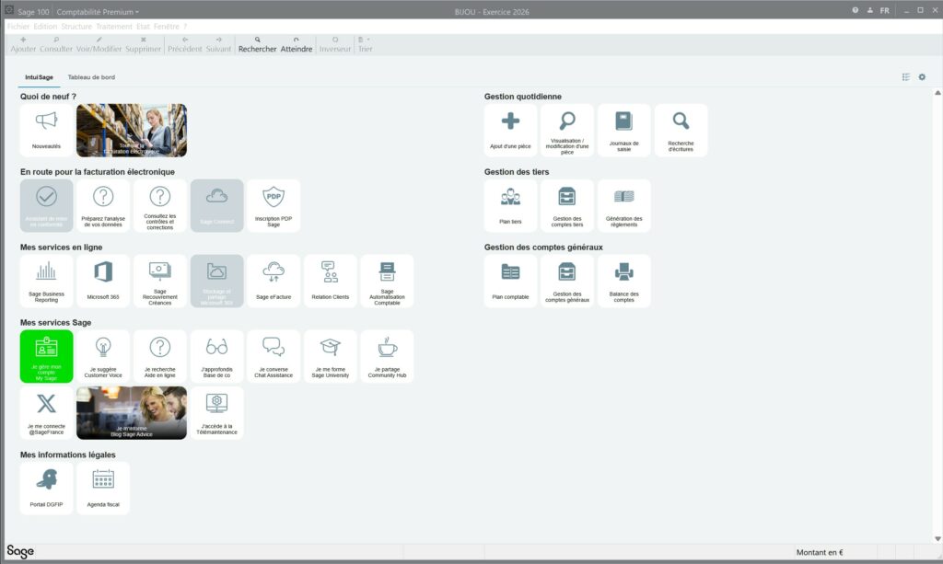Click the help question mark in title bar
This screenshot has width=943, height=564.
(x=856, y=10)
